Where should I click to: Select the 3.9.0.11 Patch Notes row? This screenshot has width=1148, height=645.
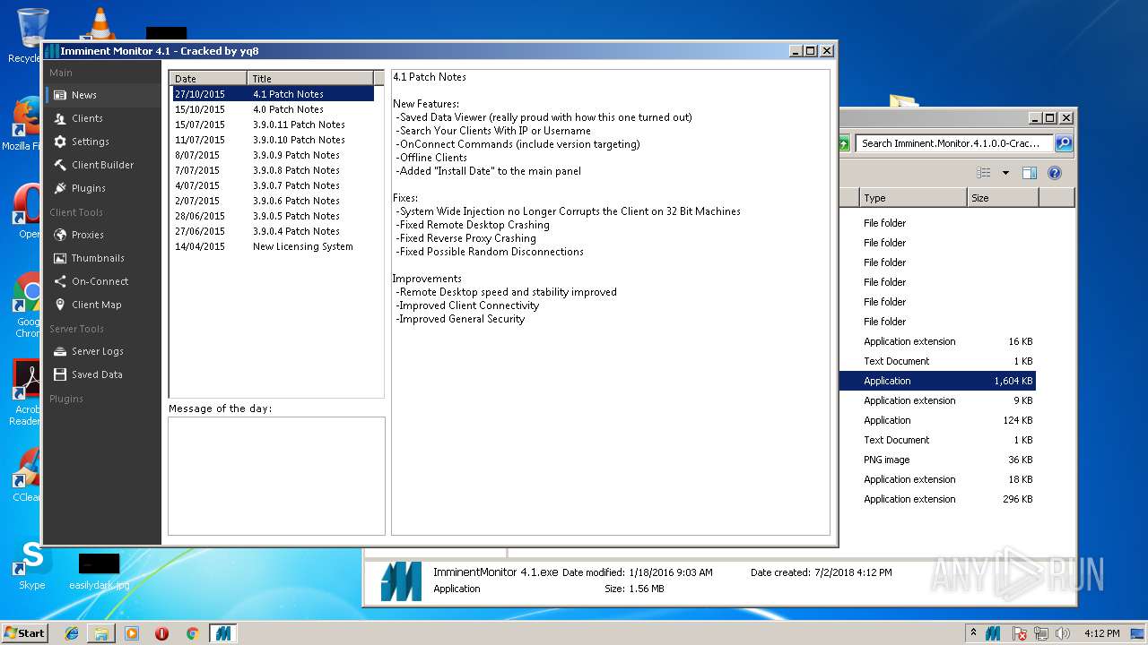(273, 125)
